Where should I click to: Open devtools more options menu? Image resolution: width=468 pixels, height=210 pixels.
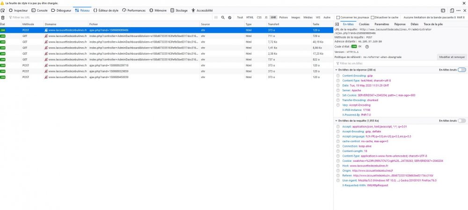459,10
